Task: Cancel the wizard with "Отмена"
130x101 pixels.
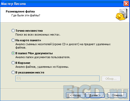Action: tap(117, 95)
